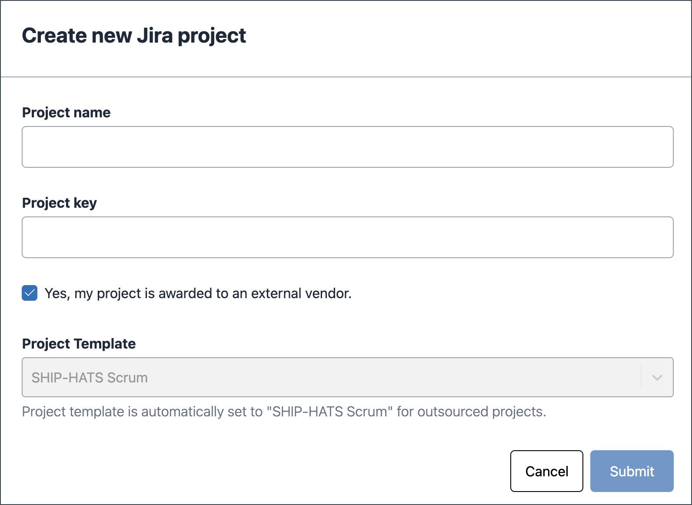Open the Project Template dropdown
This screenshot has height=505, width=692.
[x=330, y=377]
